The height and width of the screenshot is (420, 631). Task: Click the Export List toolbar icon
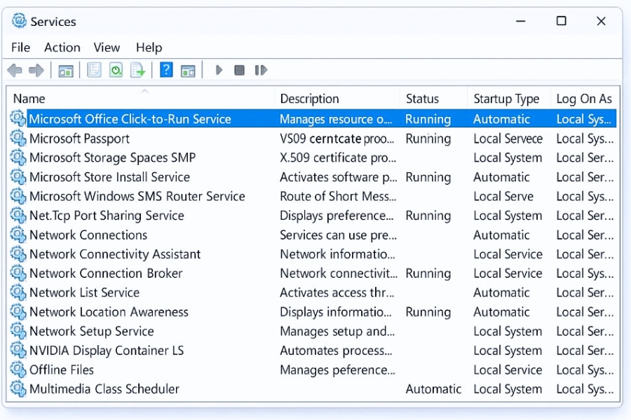click(137, 70)
